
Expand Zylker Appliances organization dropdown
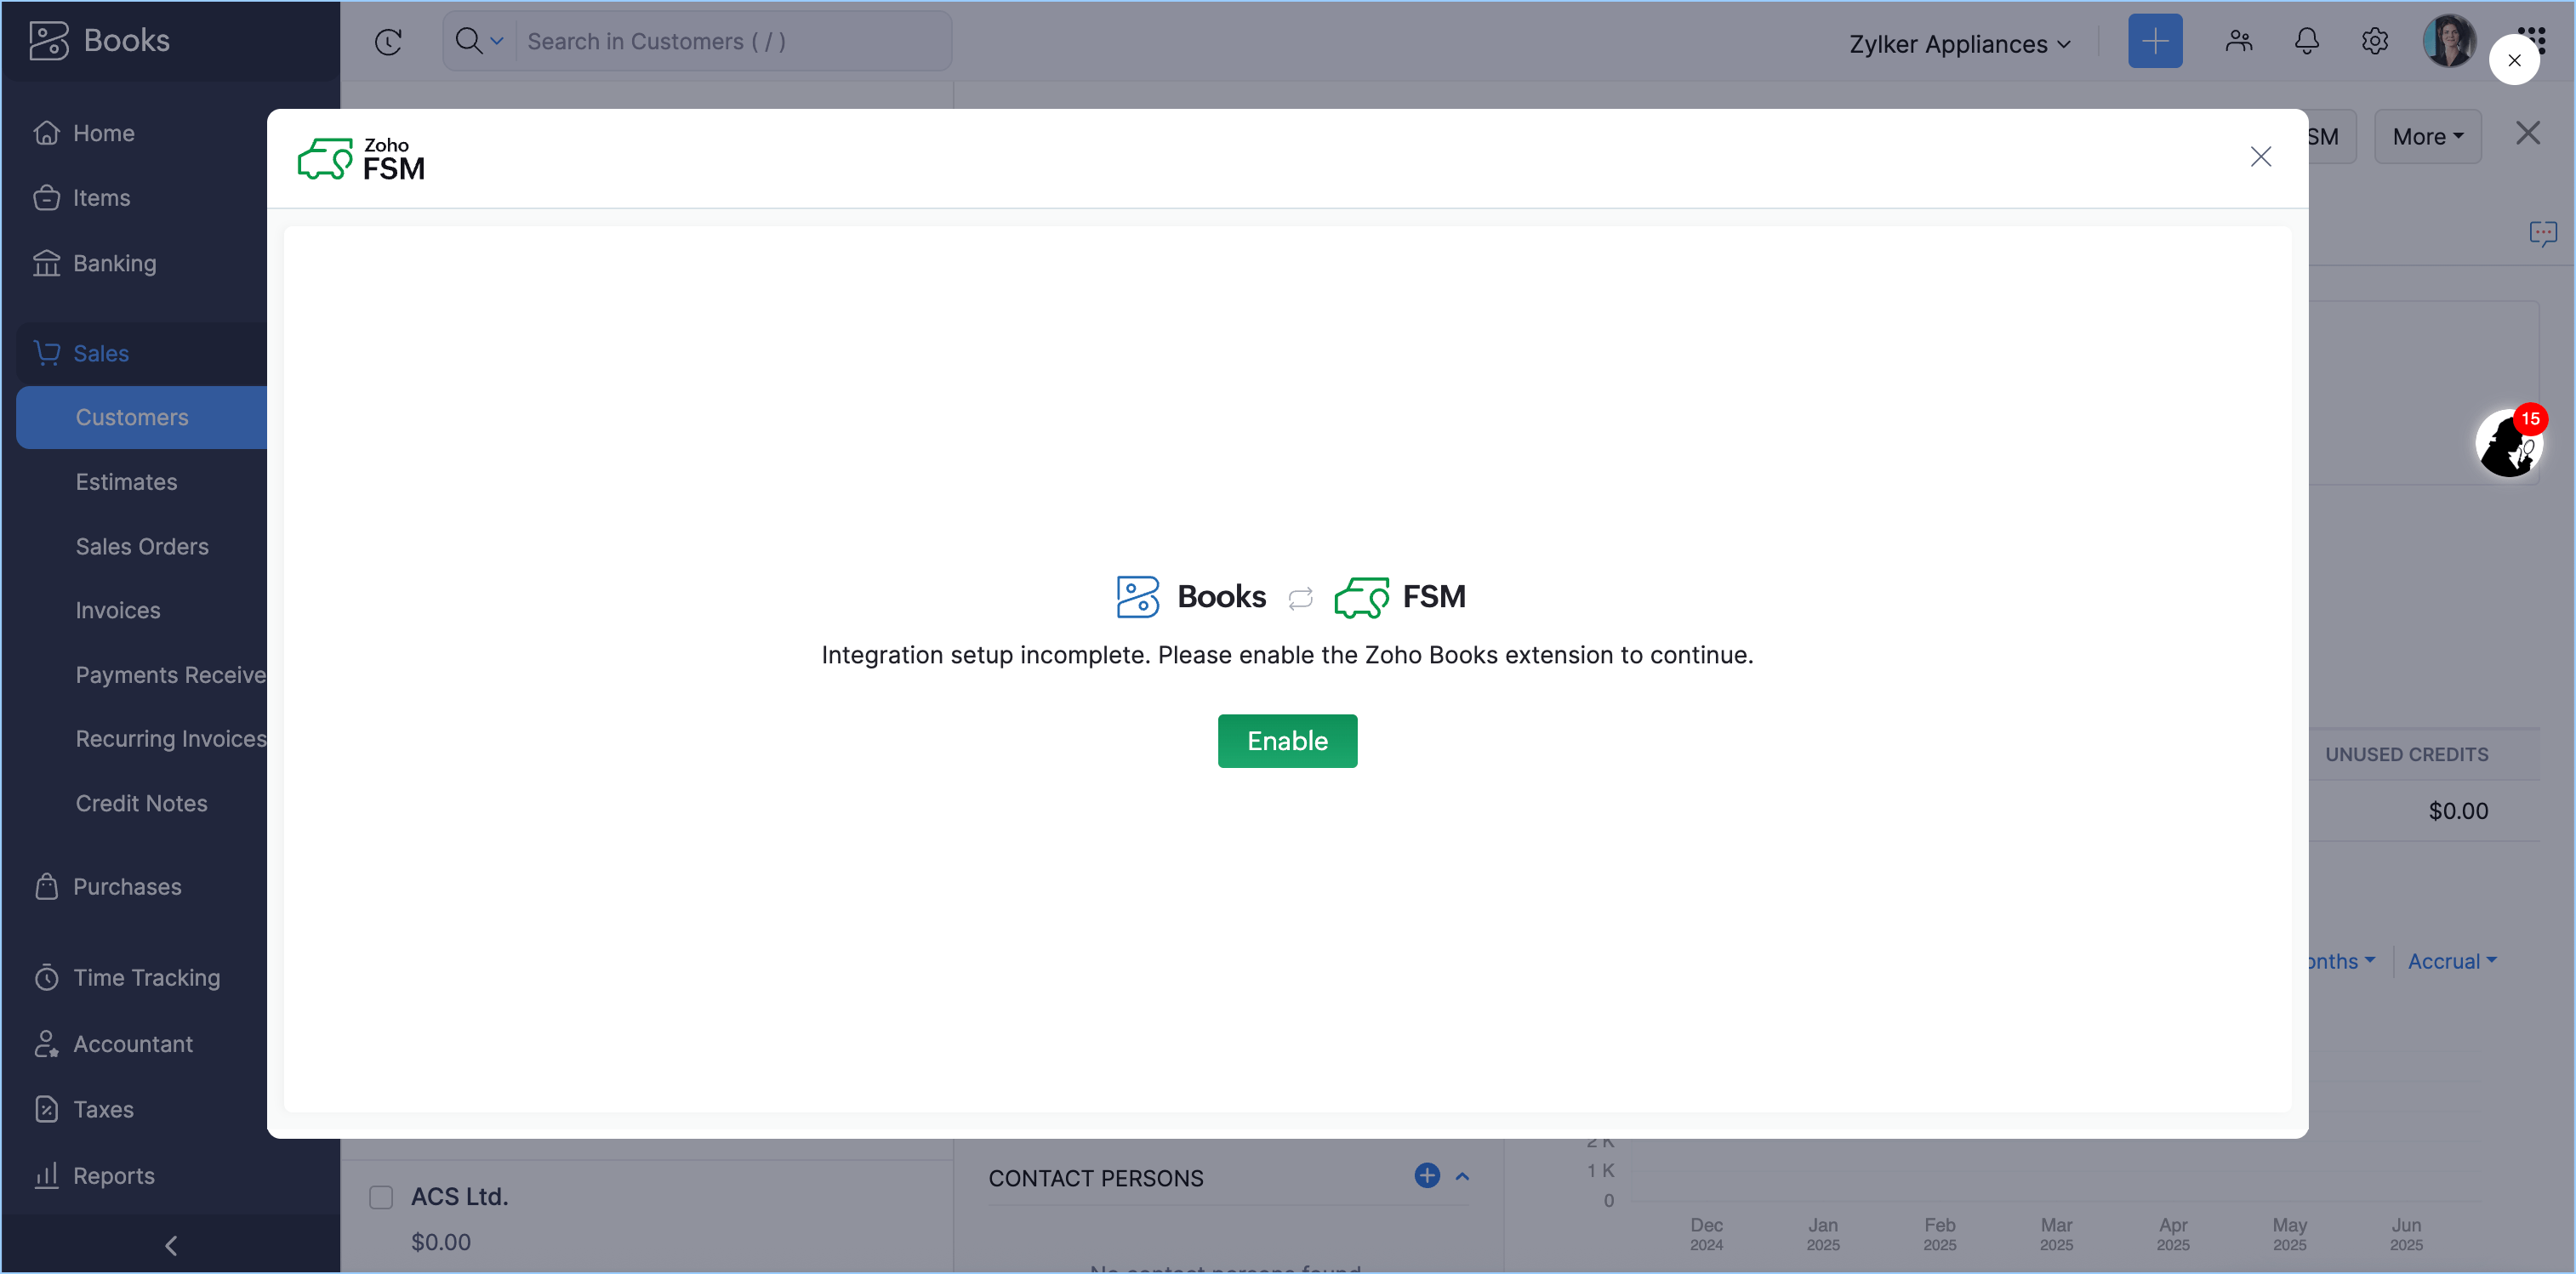(1959, 43)
